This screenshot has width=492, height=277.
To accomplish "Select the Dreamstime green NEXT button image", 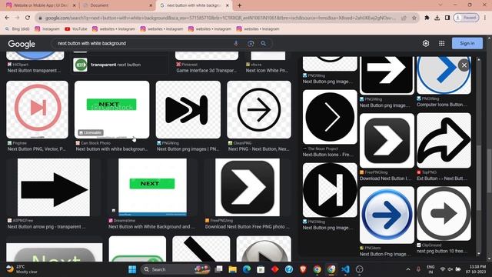I will point(152,187).
